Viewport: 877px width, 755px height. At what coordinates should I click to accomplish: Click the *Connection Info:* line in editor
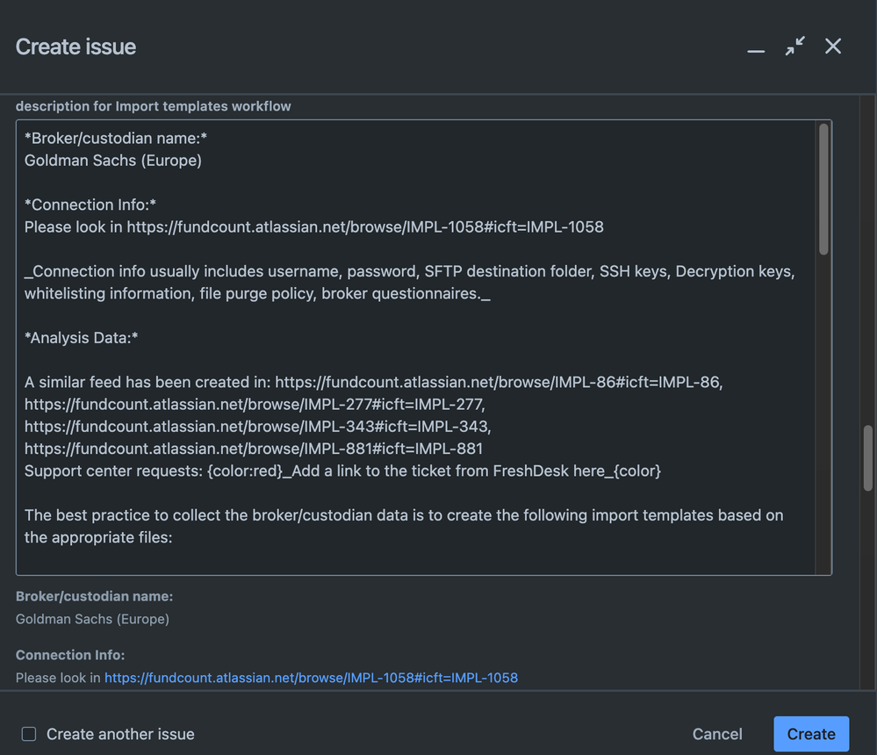(90, 205)
